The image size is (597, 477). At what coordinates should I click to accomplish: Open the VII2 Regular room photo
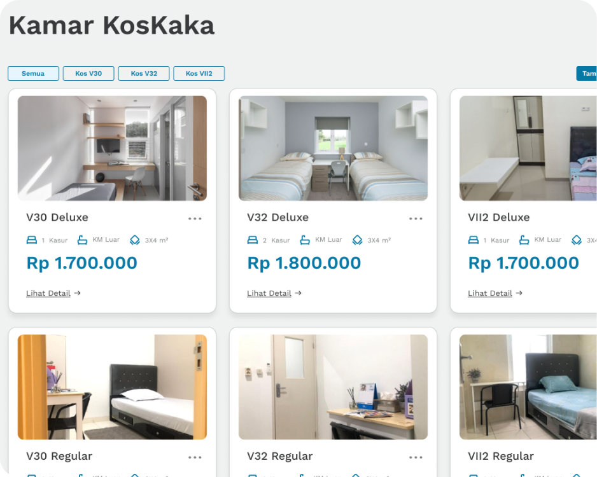[x=528, y=387]
